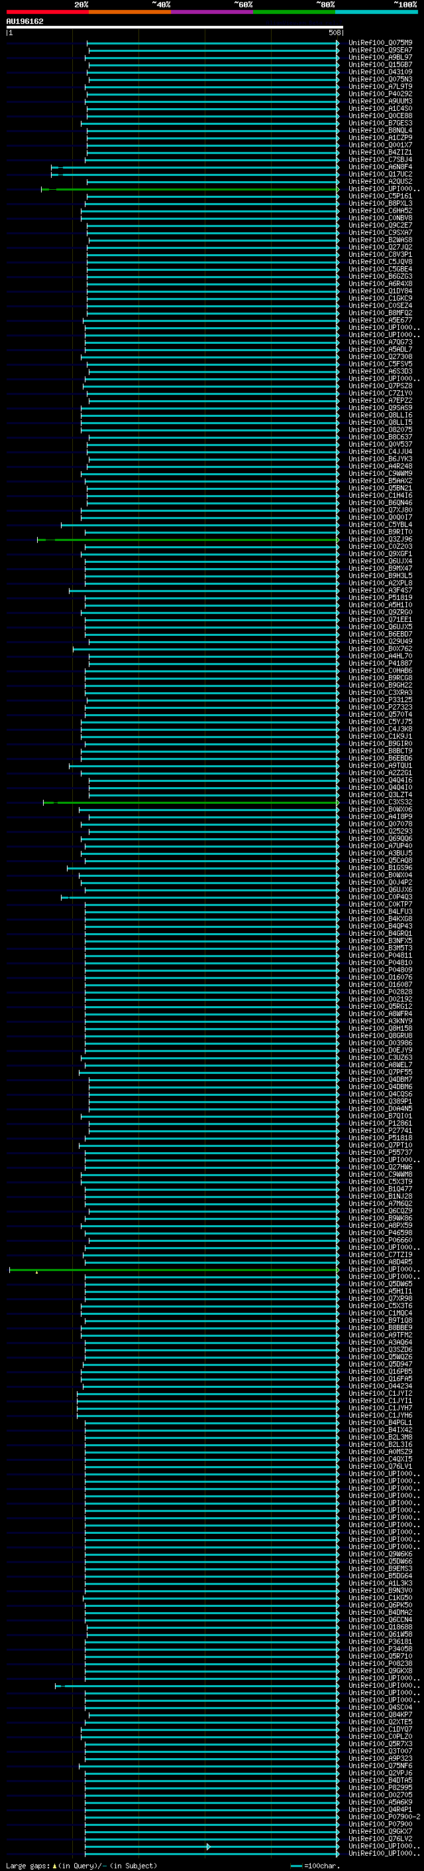Open hit UniRef100_A6N8F4

380,167
